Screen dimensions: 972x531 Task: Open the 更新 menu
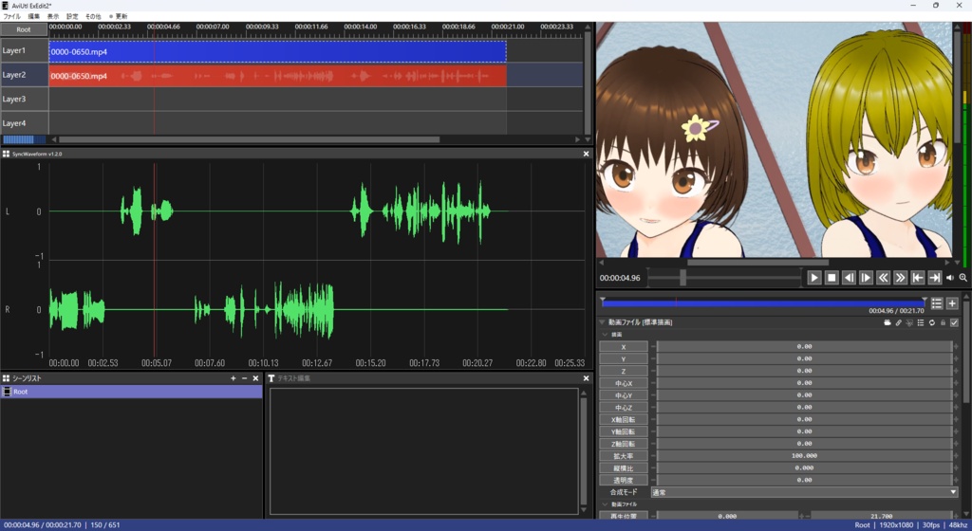[x=119, y=16]
